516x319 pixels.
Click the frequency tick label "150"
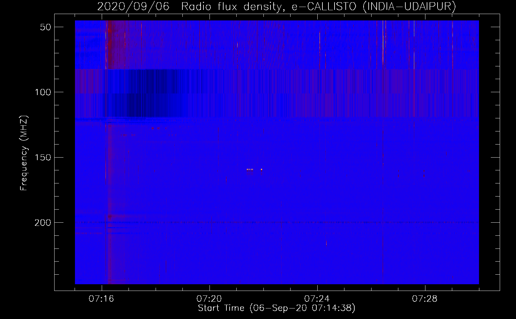point(43,158)
